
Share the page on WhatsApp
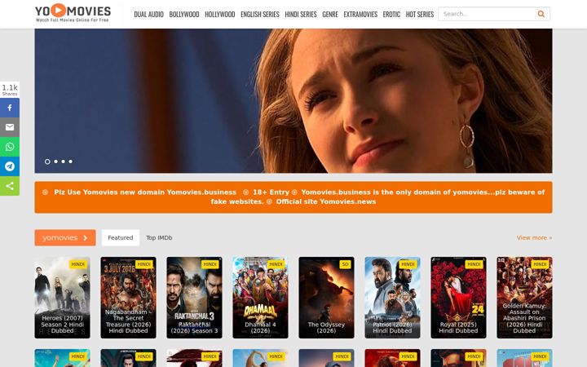(x=10, y=147)
